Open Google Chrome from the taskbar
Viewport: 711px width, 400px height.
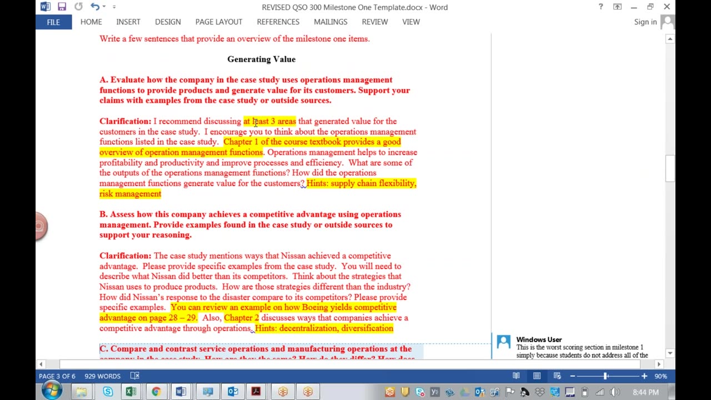click(156, 392)
